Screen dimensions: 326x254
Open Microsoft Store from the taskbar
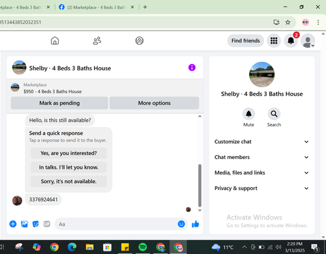pos(107,247)
